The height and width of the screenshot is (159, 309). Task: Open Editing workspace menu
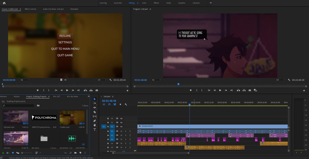click(138, 3)
